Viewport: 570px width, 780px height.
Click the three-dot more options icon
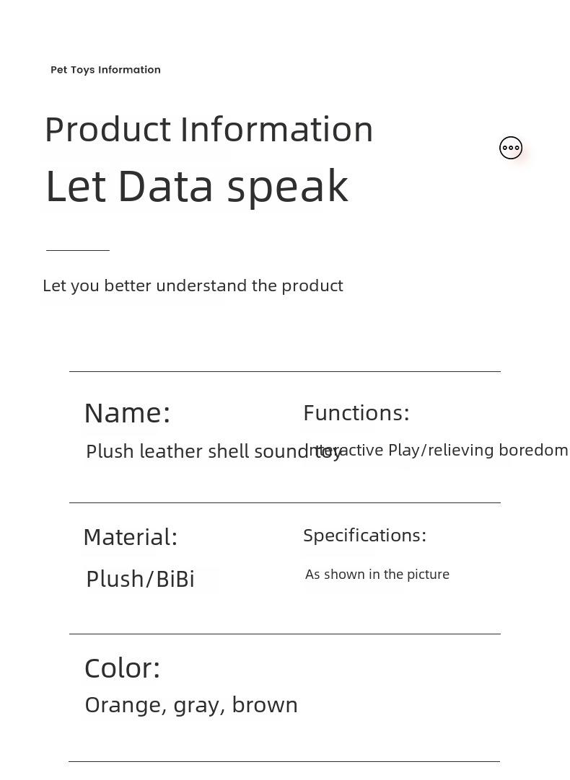[x=511, y=148]
